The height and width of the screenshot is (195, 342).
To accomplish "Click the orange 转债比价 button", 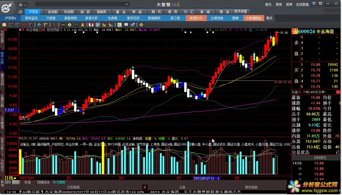I will click(196, 18).
